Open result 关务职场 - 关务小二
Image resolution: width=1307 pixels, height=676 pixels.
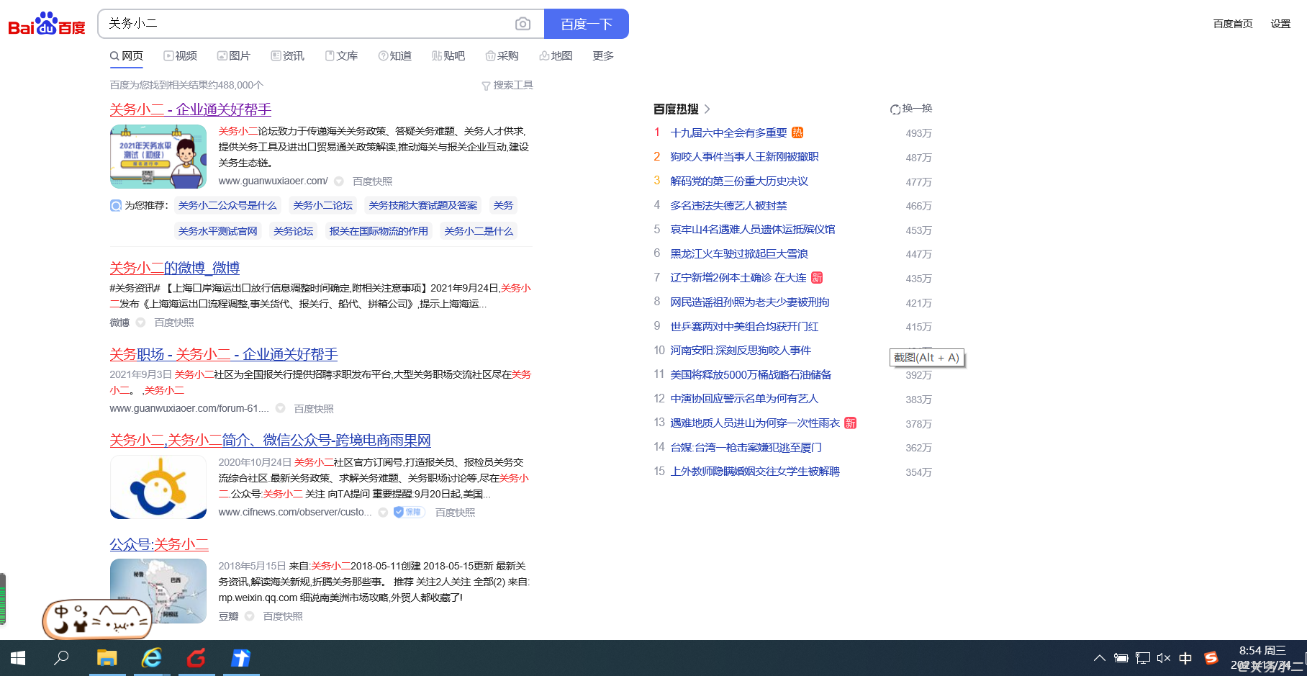223,354
